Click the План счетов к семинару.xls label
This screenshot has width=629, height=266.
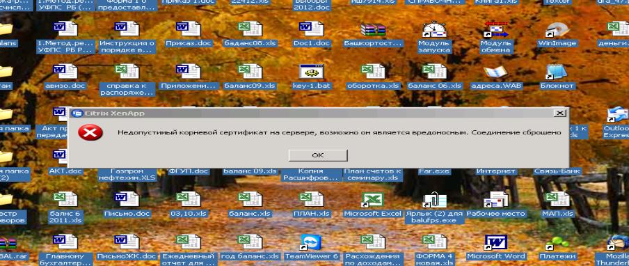coord(373,175)
